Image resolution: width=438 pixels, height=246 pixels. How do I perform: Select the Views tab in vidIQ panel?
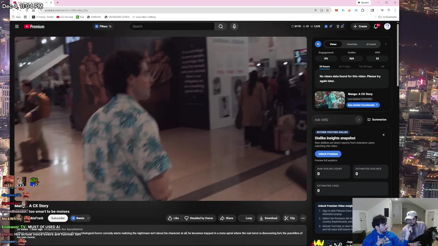pos(333,44)
